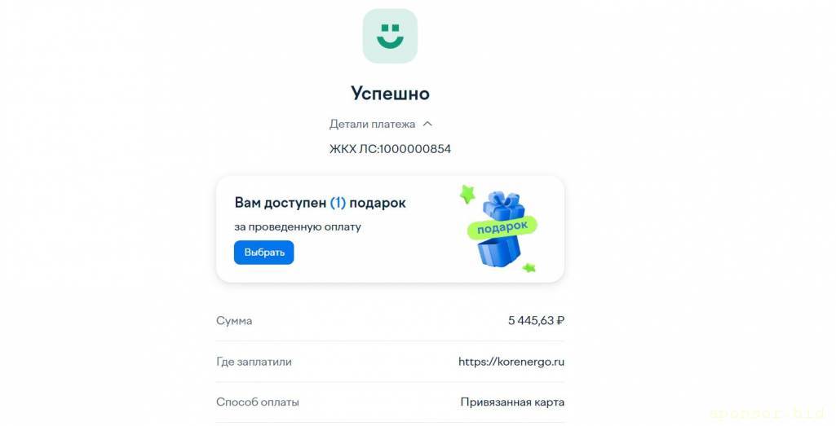Select the 'Привязанная карта' payment method value
The height and width of the screenshot is (426, 836).
[x=512, y=402]
